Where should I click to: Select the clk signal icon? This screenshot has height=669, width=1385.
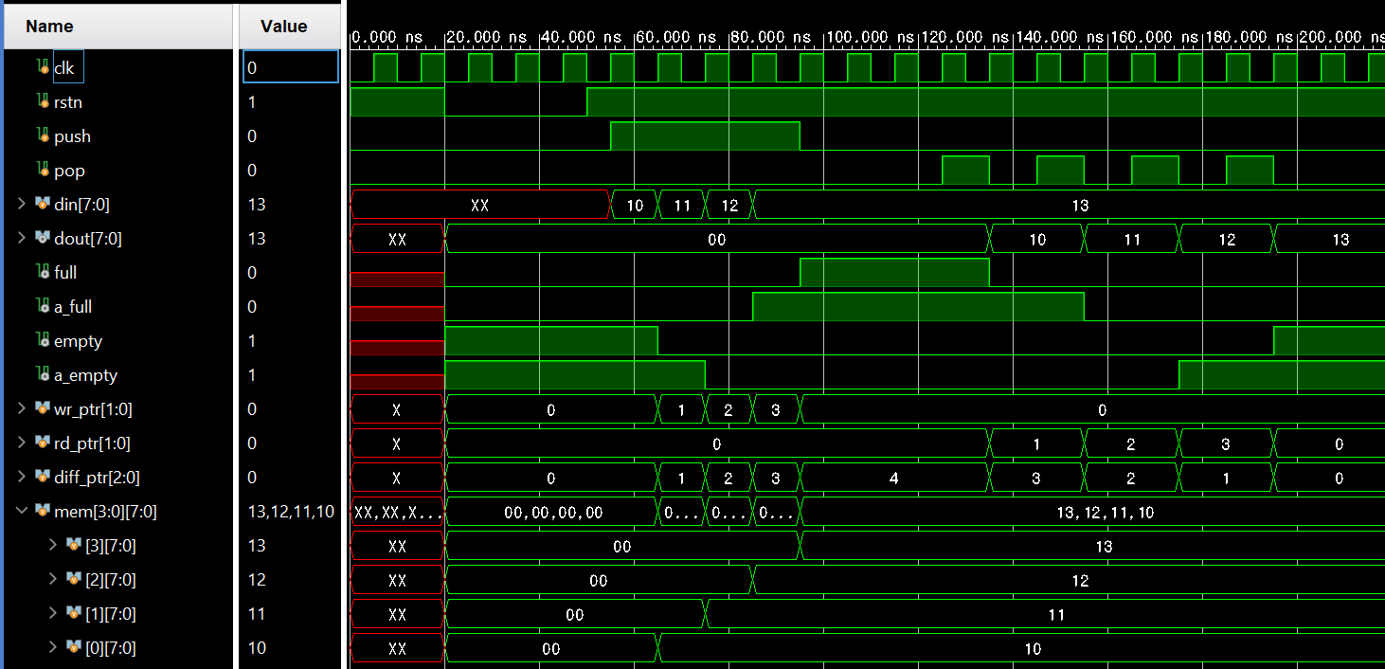click(x=43, y=66)
